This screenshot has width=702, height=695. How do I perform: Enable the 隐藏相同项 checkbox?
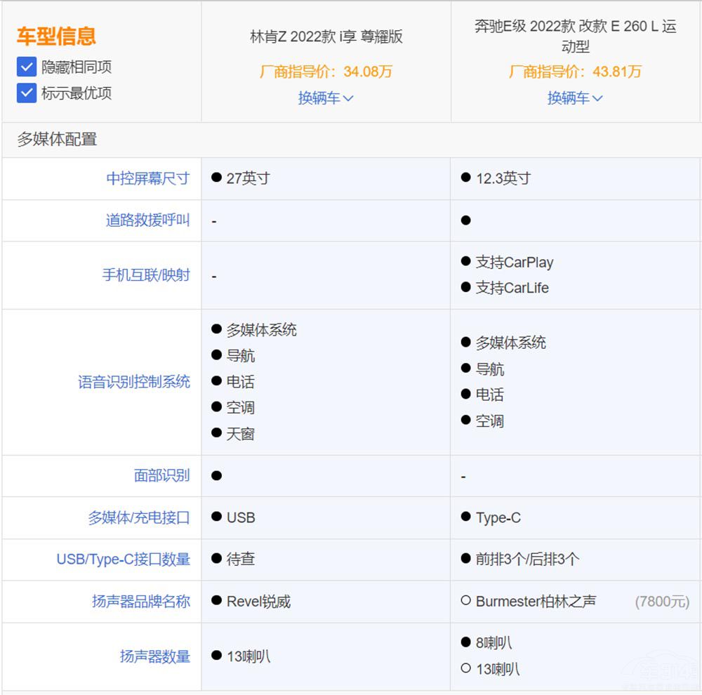26,67
